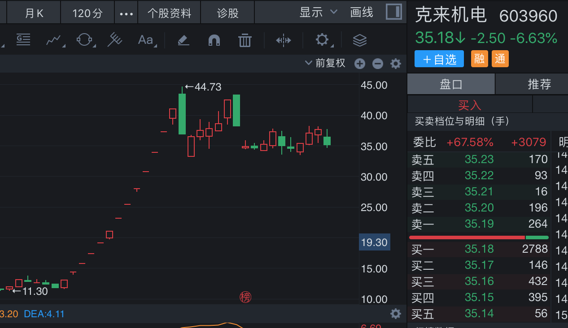Select the eraser drawing tool
Viewport: 568px width, 328px height.
point(183,40)
